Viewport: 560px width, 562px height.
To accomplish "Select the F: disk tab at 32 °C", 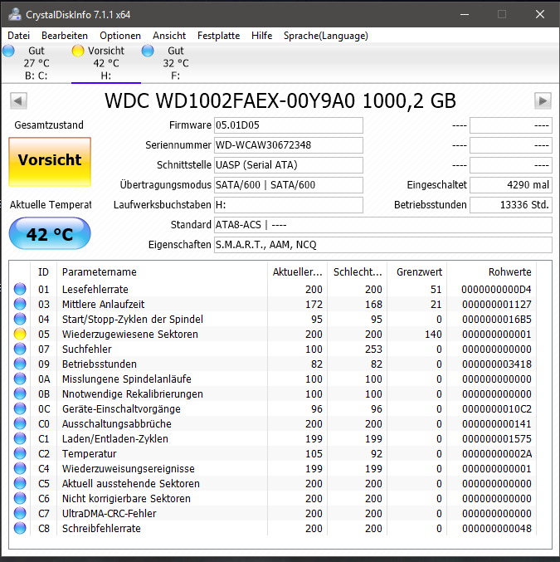I will pyautogui.click(x=176, y=63).
